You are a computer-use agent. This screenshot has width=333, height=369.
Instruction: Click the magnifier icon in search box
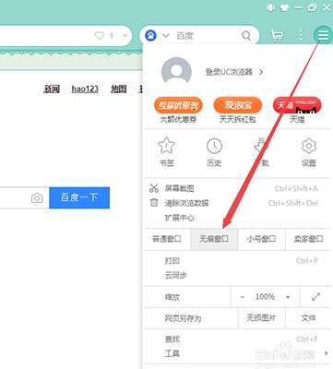click(x=246, y=36)
